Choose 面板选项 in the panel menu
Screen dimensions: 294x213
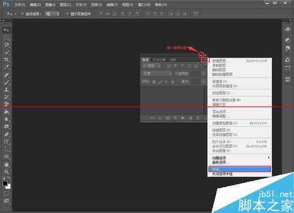[x=239, y=162]
